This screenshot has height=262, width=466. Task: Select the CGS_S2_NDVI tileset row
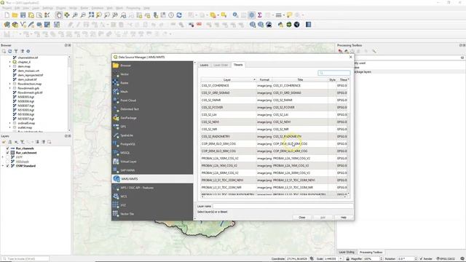pos(274,122)
